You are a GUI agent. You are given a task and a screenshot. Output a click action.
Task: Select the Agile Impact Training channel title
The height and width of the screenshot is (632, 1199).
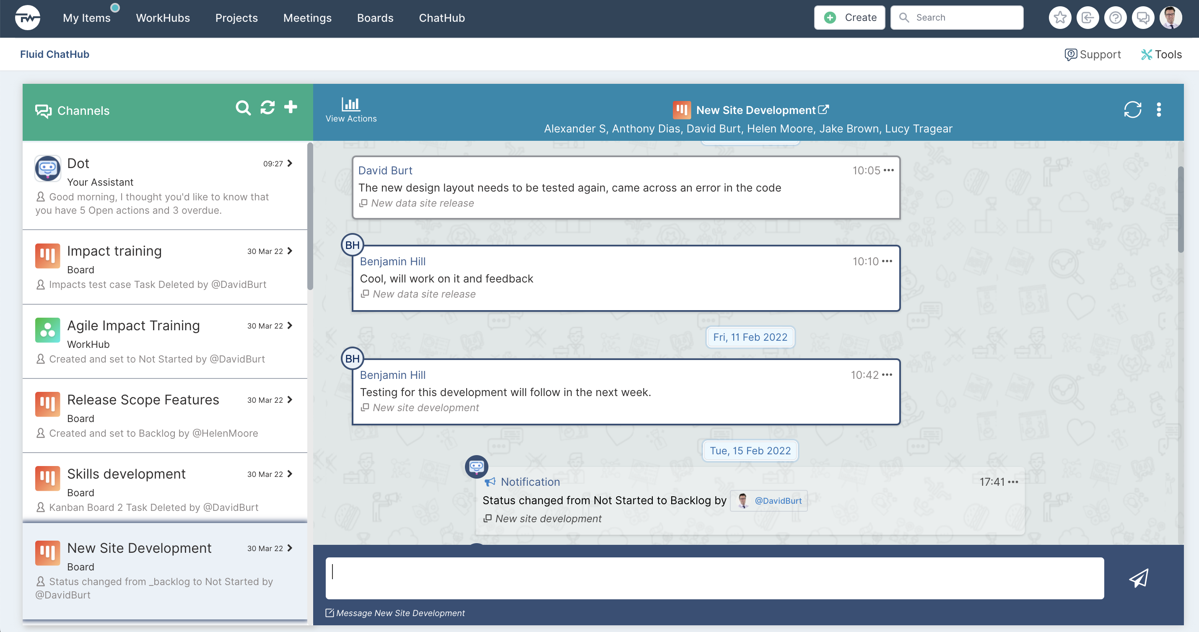(133, 325)
